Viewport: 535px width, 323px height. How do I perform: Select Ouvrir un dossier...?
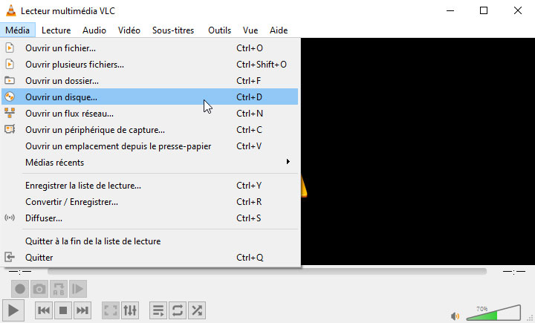pos(150,80)
